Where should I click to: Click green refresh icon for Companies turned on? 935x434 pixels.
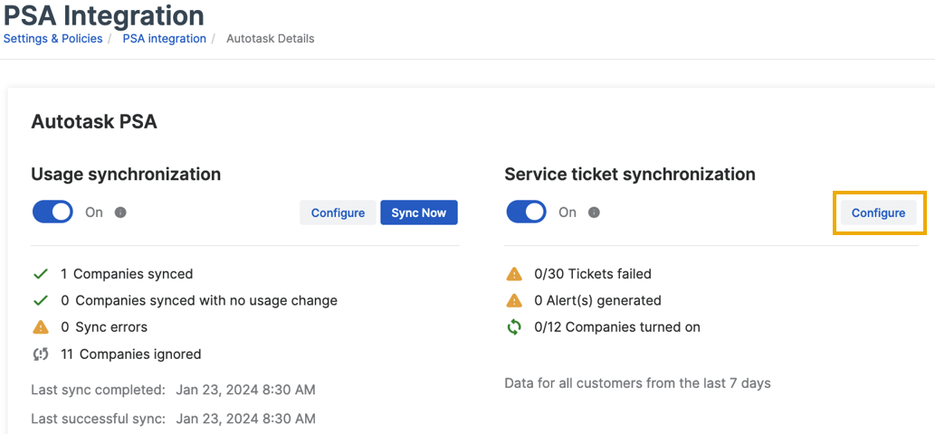pyautogui.click(x=514, y=326)
